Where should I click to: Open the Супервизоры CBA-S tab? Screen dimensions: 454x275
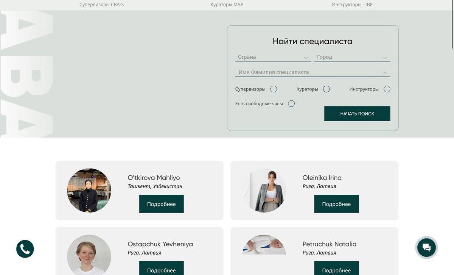click(101, 5)
